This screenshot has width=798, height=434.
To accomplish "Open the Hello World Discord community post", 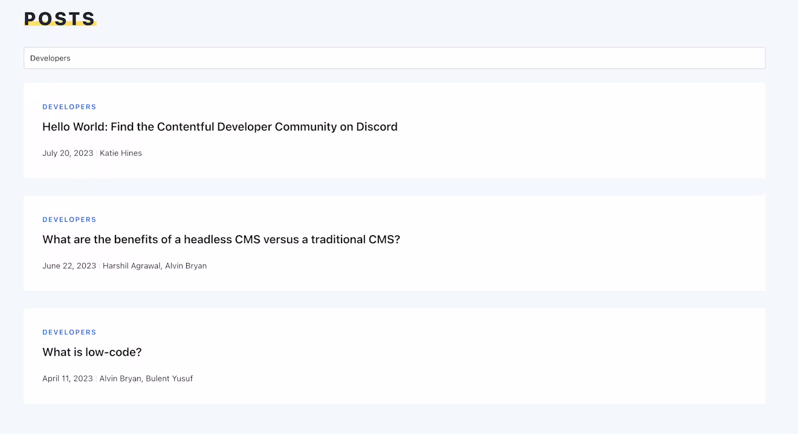I will click(220, 127).
